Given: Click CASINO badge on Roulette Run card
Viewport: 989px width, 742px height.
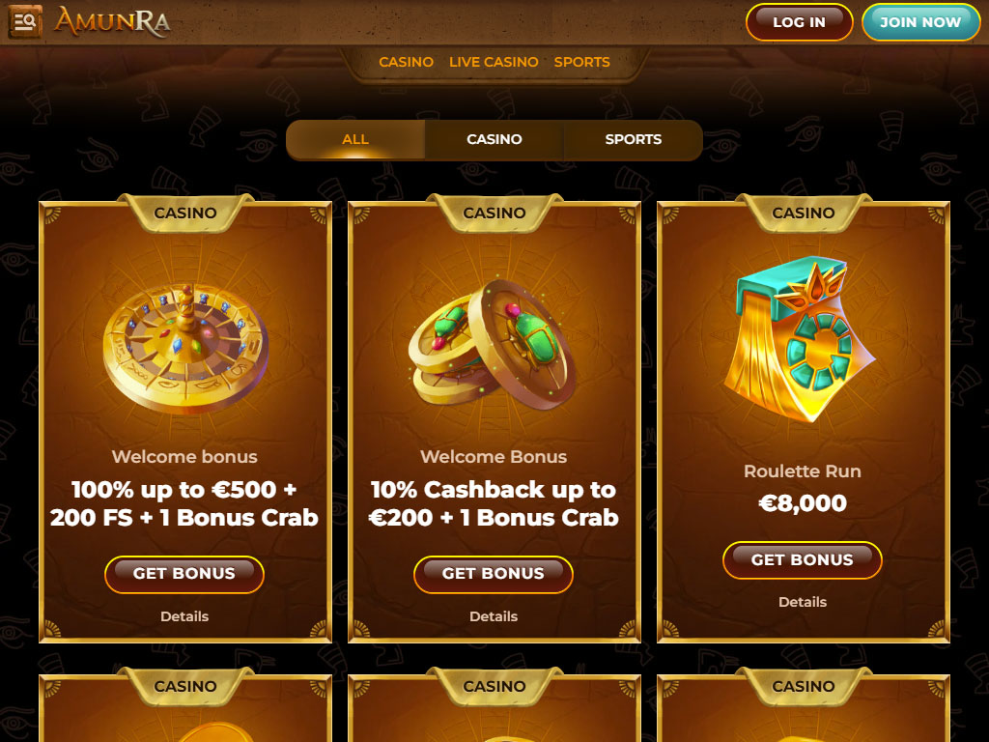Looking at the screenshot, I should click(x=803, y=213).
